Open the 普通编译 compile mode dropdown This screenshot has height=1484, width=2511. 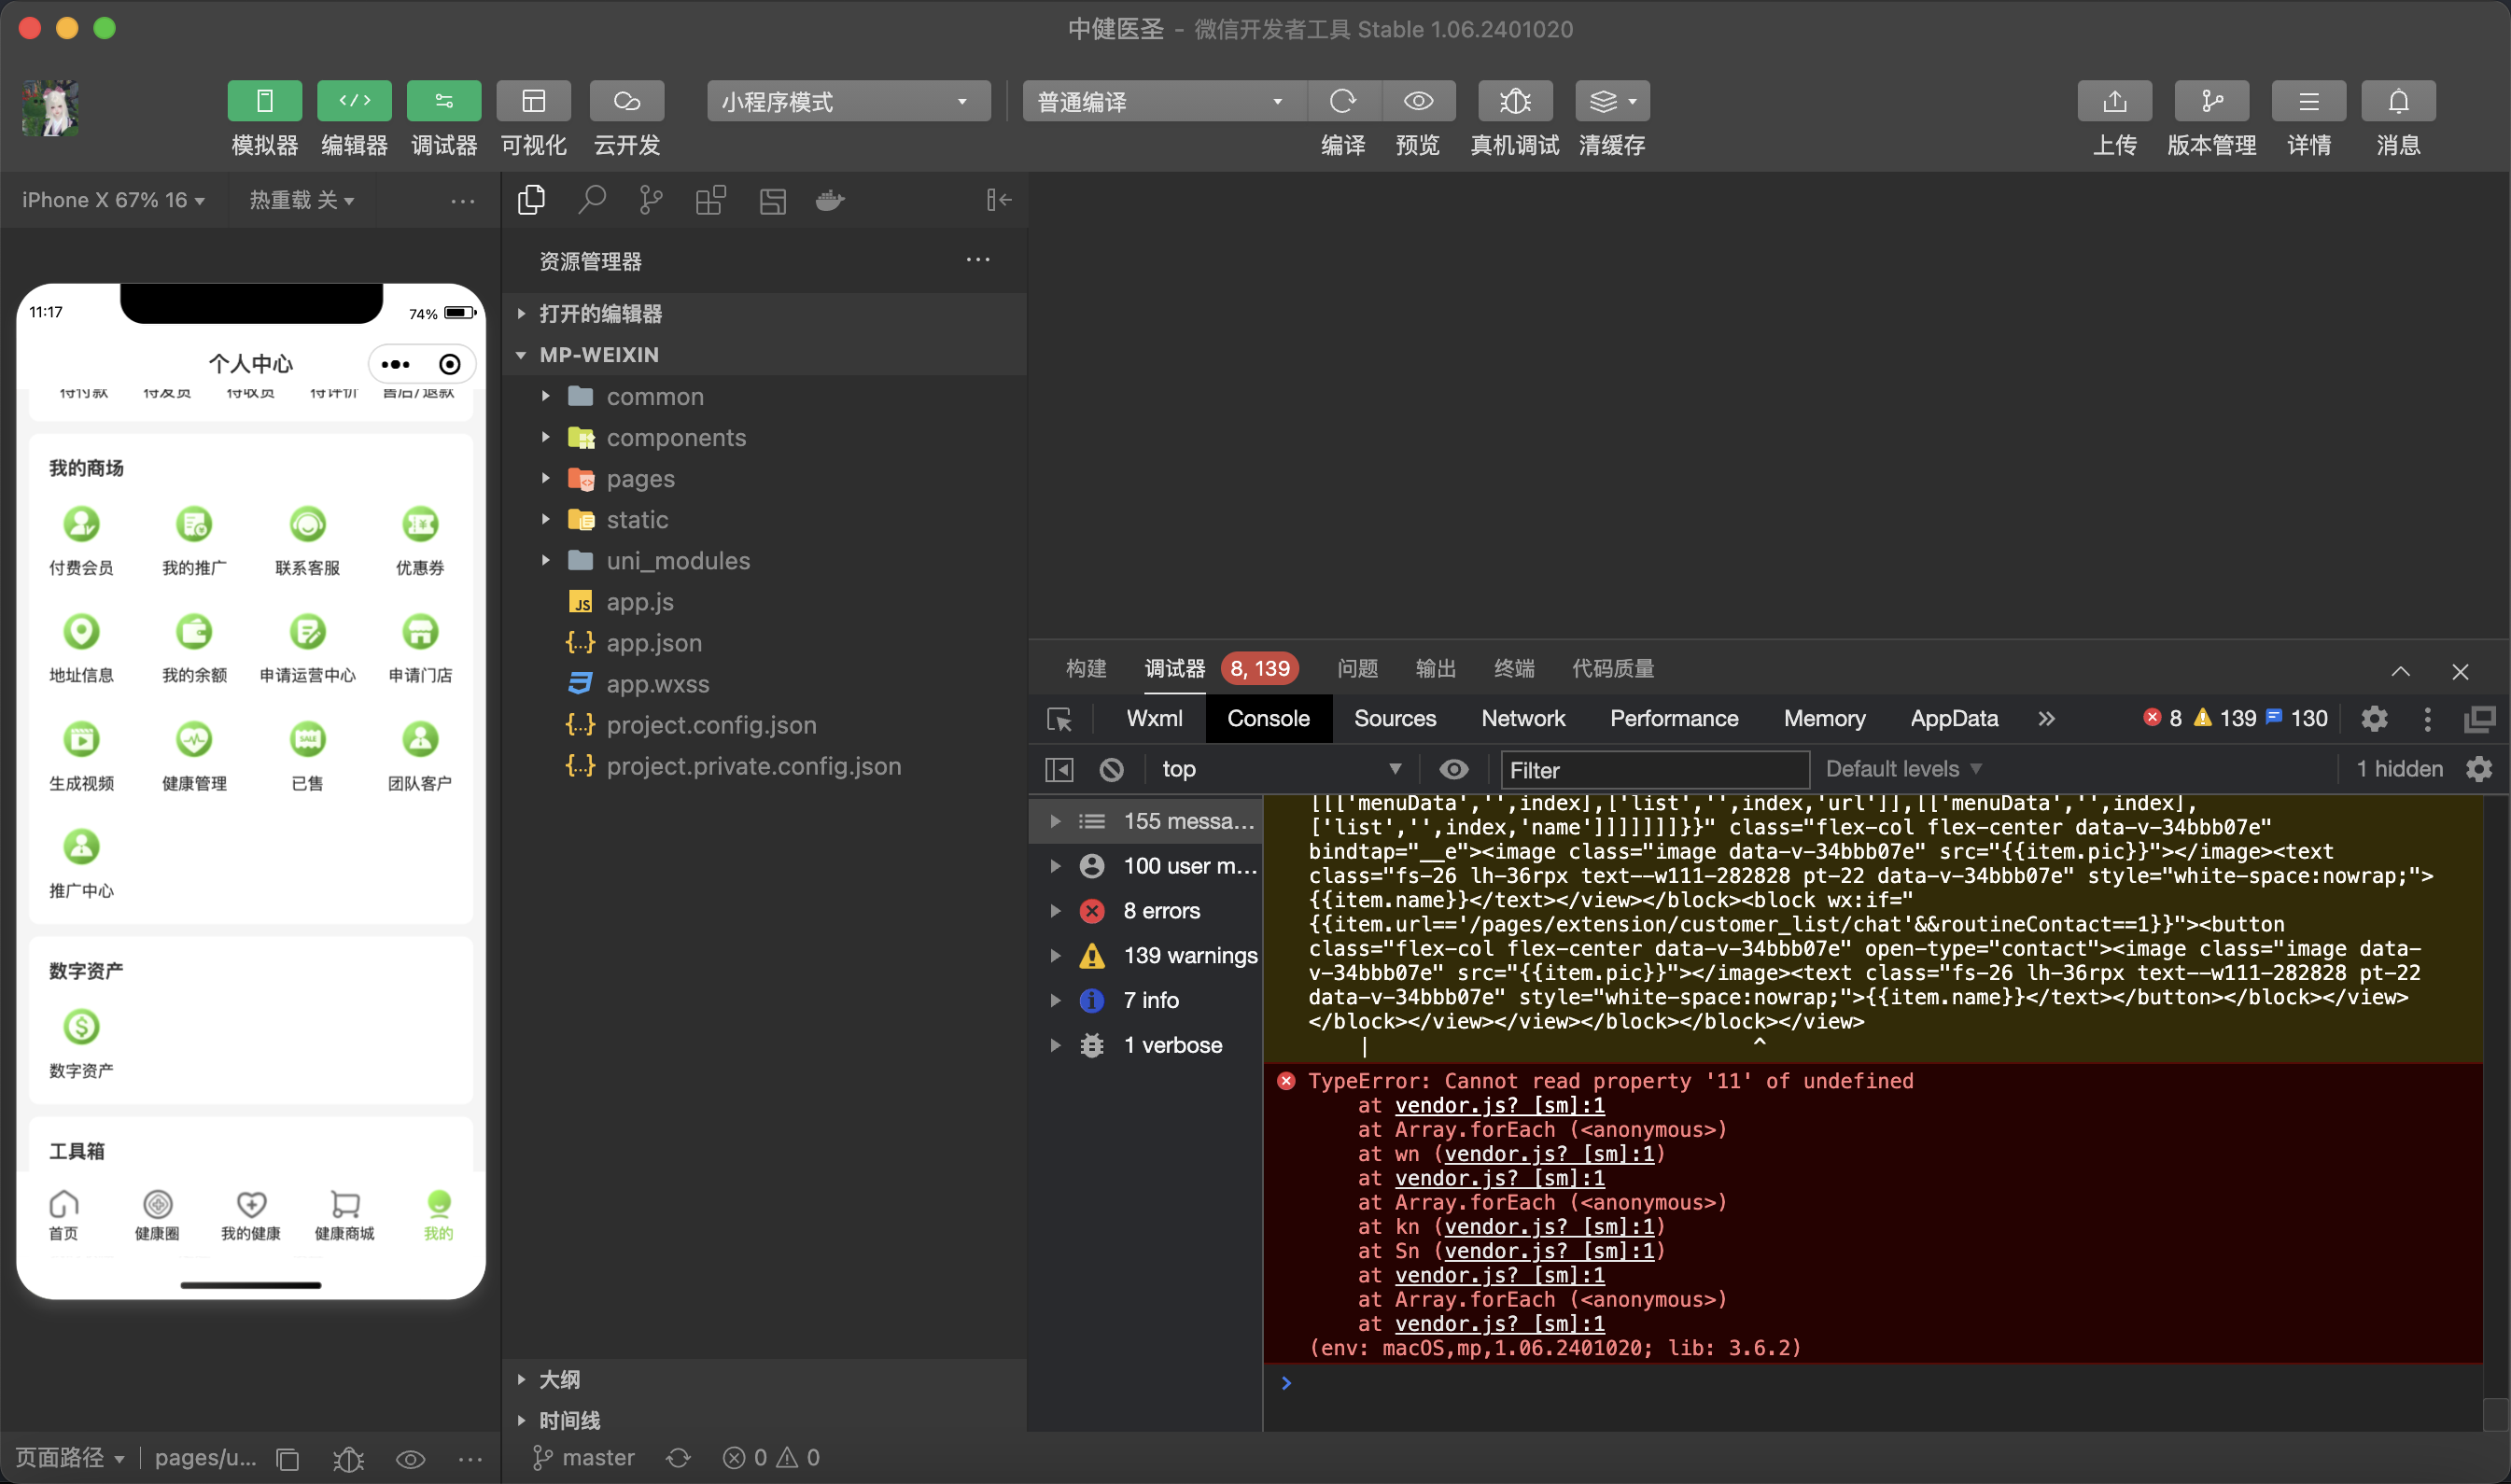click(x=1162, y=101)
